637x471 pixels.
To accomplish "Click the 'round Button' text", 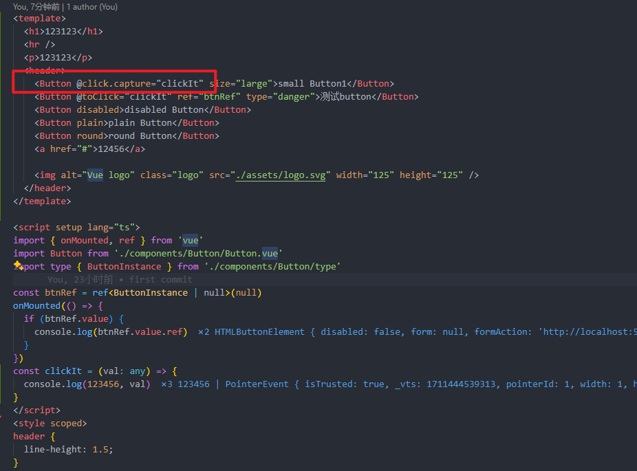I will (140, 135).
